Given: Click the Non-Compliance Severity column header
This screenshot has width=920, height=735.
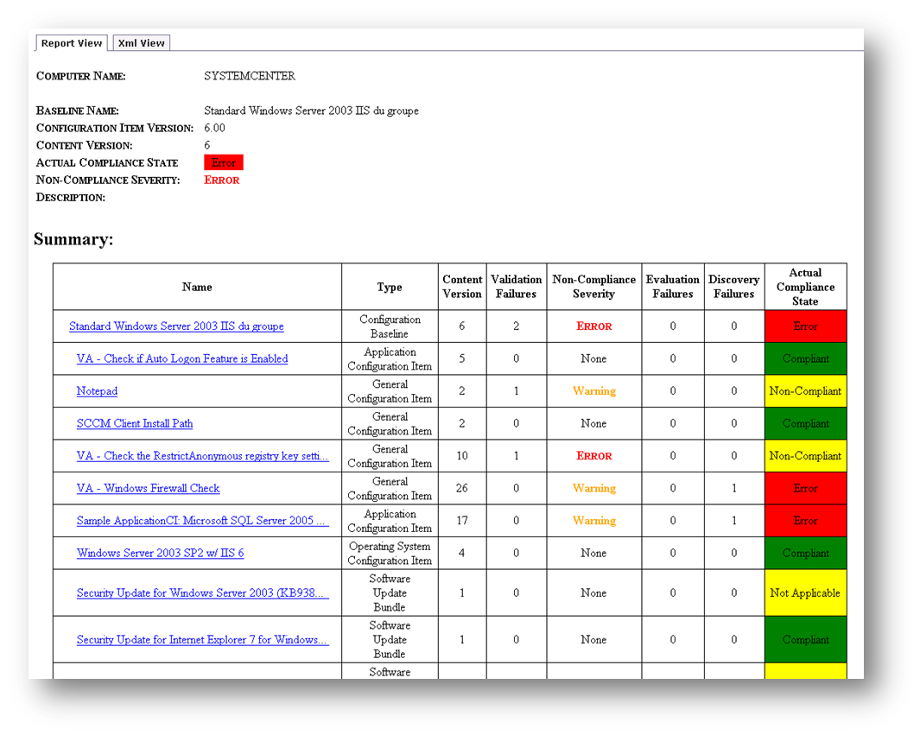Looking at the screenshot, I should point(593,287).
